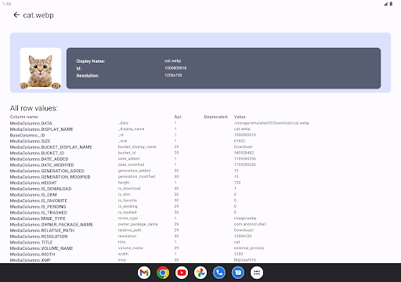Viewport: 401px width, 282px height.
Task: Tap the Column name header
Action: (x=24, y=117)
